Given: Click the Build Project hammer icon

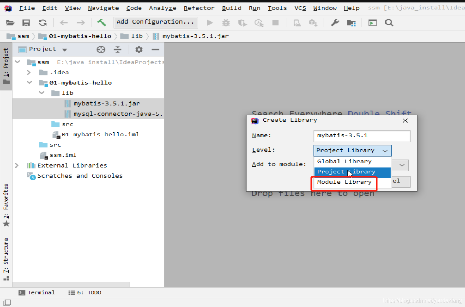Looking at the screenshot, I should [x=102, y=22].
